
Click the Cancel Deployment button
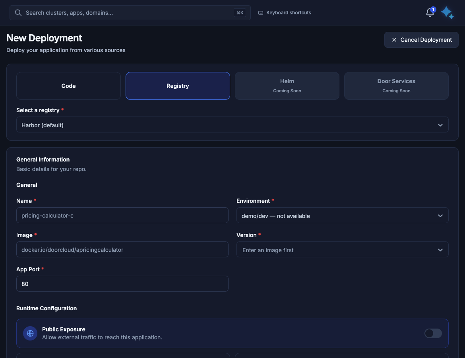pyautogui.click(x=421, y=40)
